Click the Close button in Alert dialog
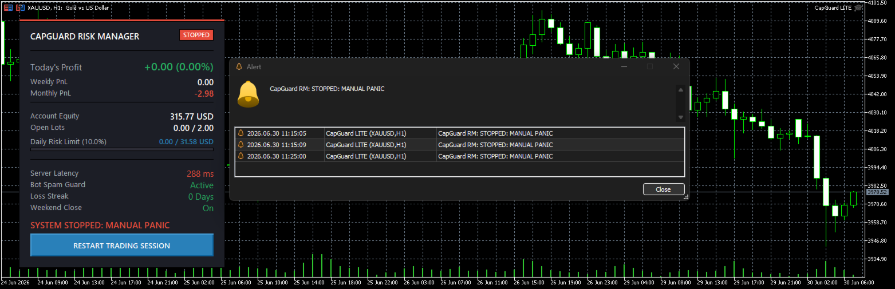 (664, 189)
